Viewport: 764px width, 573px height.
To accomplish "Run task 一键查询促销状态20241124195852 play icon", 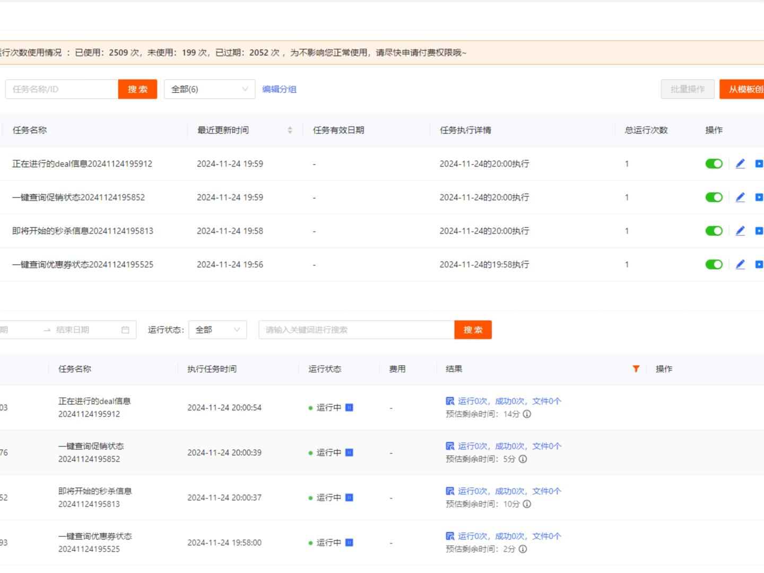I will point(759,197).
